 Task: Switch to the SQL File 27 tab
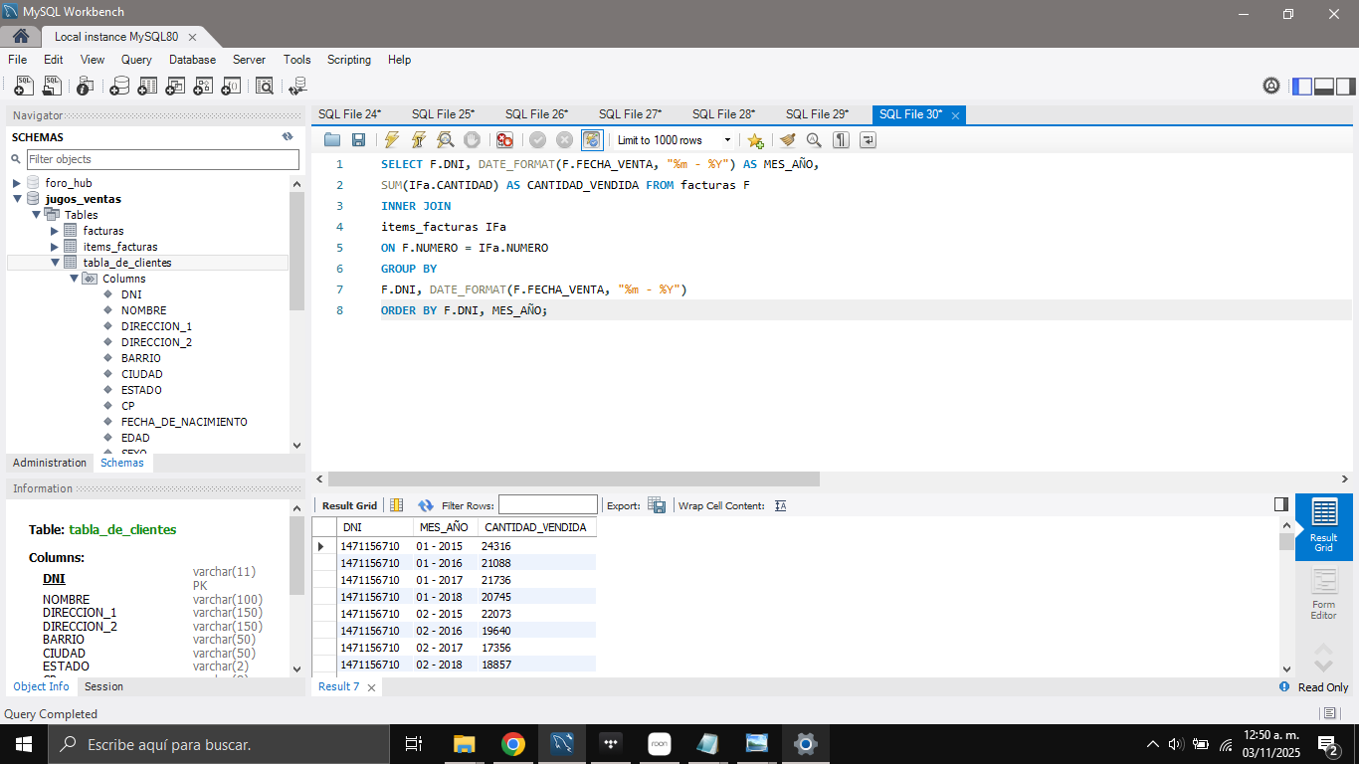tap(630, 114)
